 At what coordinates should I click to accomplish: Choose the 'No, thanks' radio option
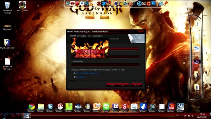79,77
